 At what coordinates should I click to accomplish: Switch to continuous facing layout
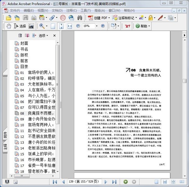pos(173,182)
